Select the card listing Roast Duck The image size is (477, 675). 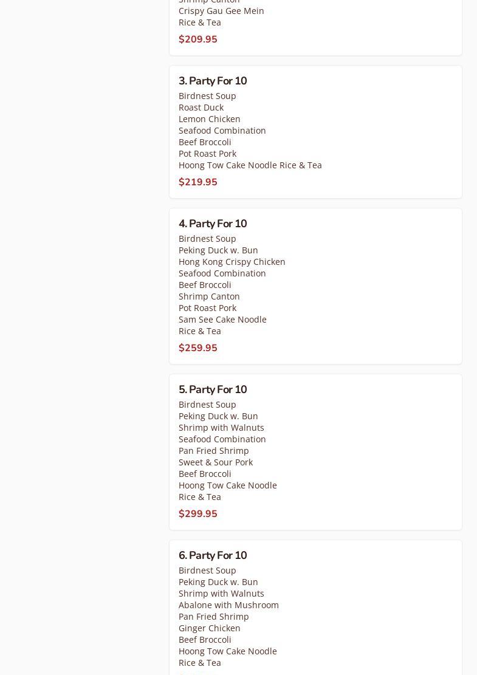tap(315, 132)
